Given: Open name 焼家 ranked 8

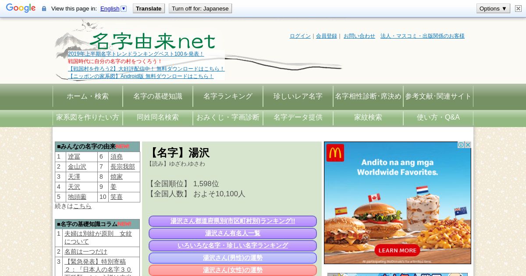Looking at the screenshot, I should (x=117, y=177).
